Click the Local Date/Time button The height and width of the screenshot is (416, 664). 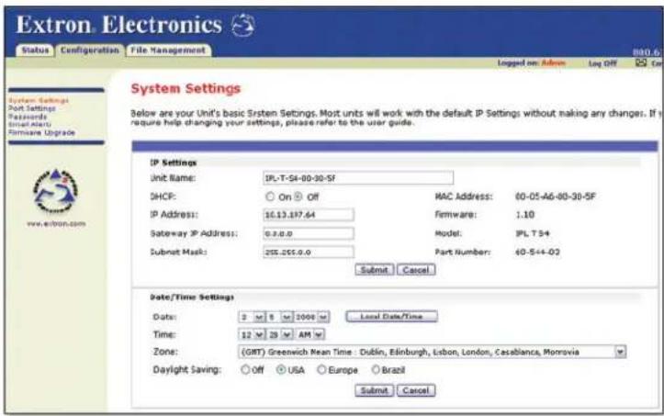392,317
